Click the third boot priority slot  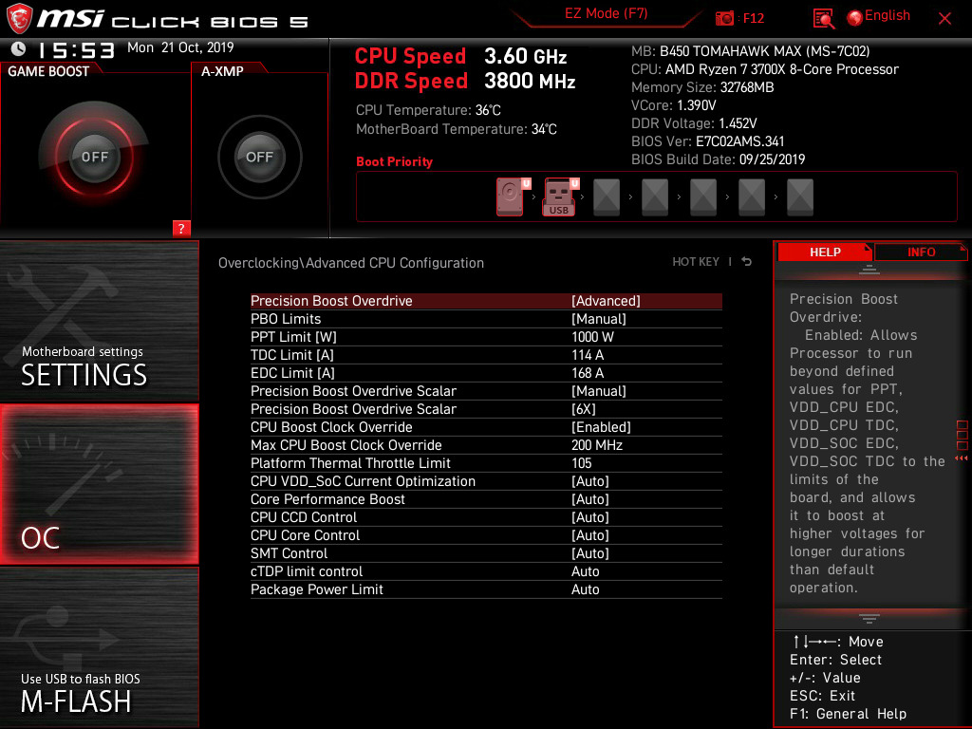point(607,197)
